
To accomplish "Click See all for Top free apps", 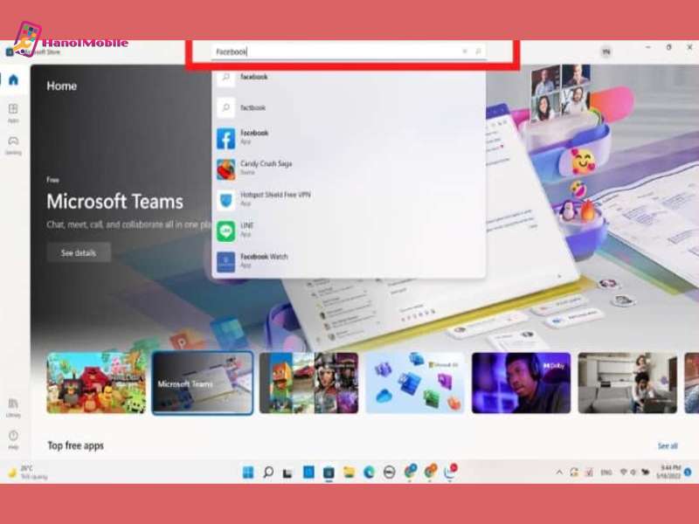I will [668, 445].
